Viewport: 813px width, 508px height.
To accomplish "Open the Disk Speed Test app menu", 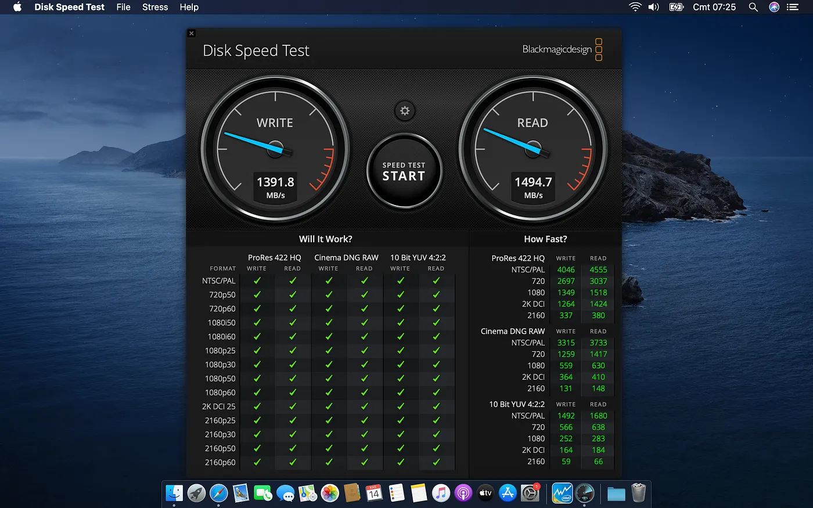I will click(69, 7).
